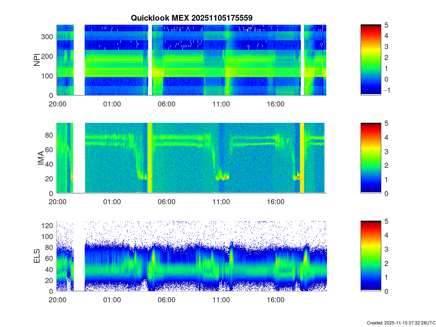
Task: Click the 06:00 tick label under IMA plot
Action: [x=166, y=202]
